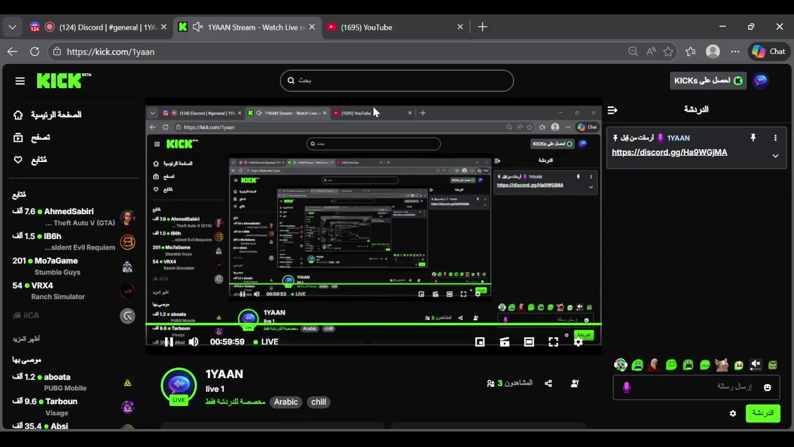Switch to the (1695) YouTube tab
Image resolution: width=794 pixels, height=447 pixels.
[395, 27]
